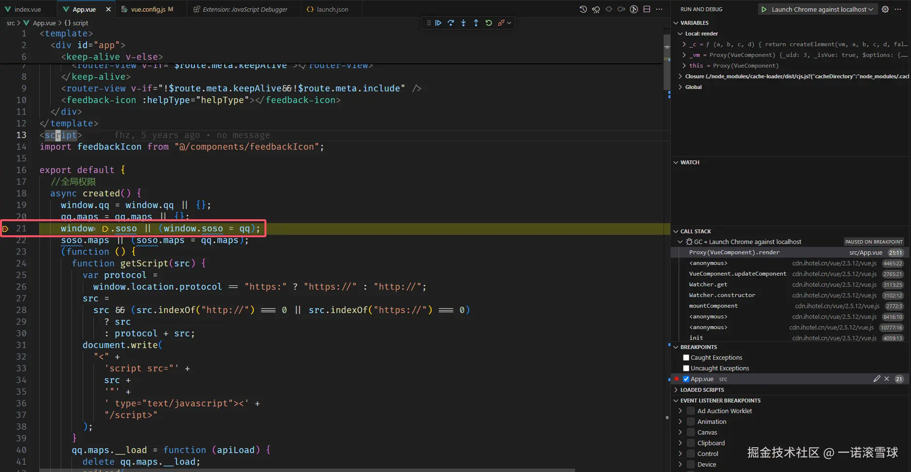Screen dimensions: 911x472
Task: Click the line 21 breakpoint glyph in gutter
Action: [6, 228]
